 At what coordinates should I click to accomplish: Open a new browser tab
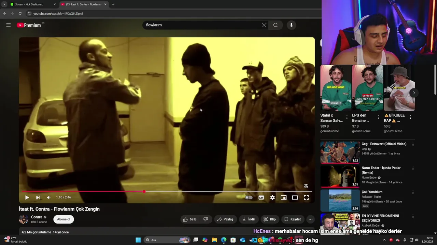point(113,4)
